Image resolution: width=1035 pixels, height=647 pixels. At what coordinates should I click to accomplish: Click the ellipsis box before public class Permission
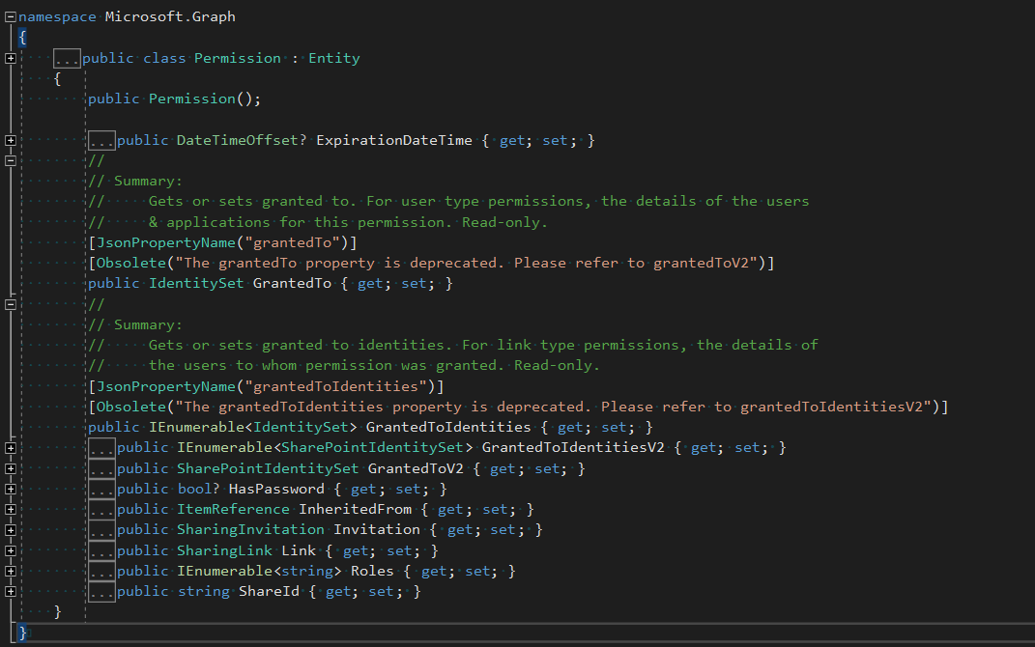(68, 59)
